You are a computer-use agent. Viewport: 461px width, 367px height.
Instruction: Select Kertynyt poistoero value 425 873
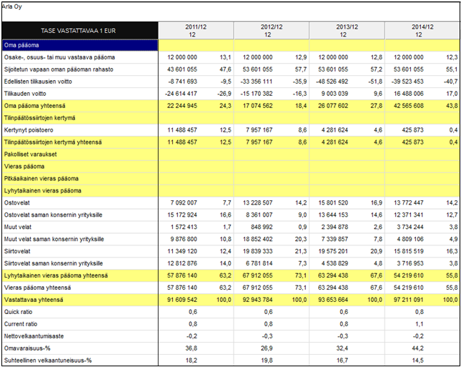pos(413,130)
